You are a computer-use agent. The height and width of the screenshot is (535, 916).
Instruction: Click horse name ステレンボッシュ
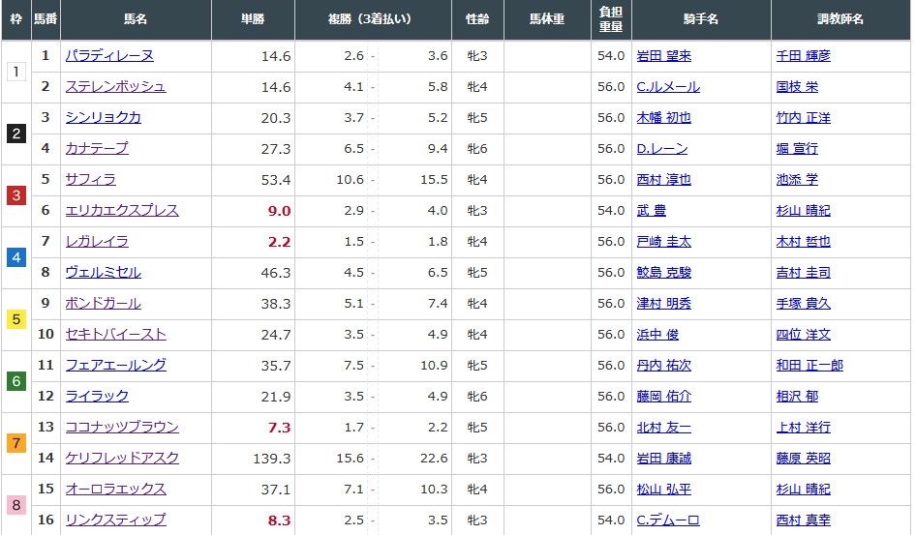click(x=115, y=87)
